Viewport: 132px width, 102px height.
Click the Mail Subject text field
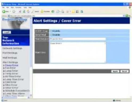pos(78,39)
